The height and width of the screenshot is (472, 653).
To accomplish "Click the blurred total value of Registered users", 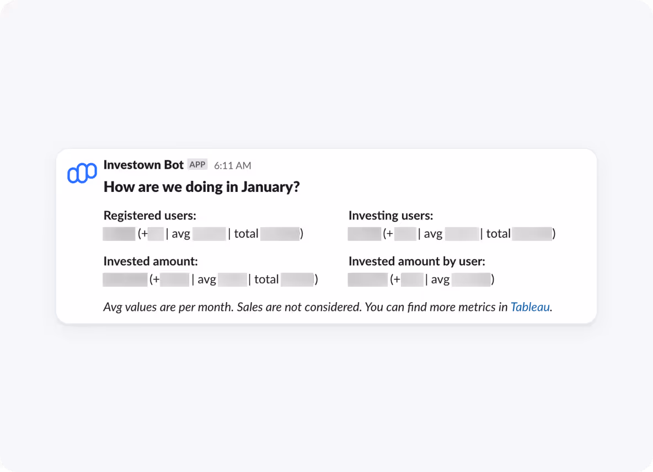I will click(280, 234).
